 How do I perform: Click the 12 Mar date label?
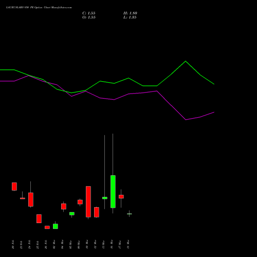(x=95, y=244)
